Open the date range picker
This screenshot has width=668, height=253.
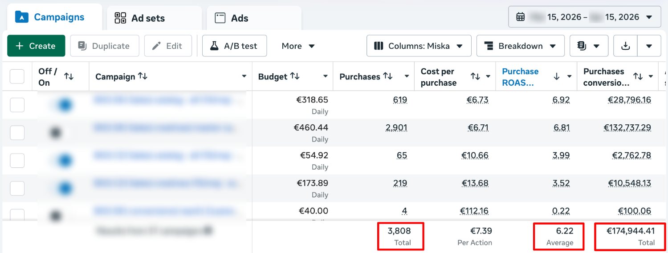(584, 17)
